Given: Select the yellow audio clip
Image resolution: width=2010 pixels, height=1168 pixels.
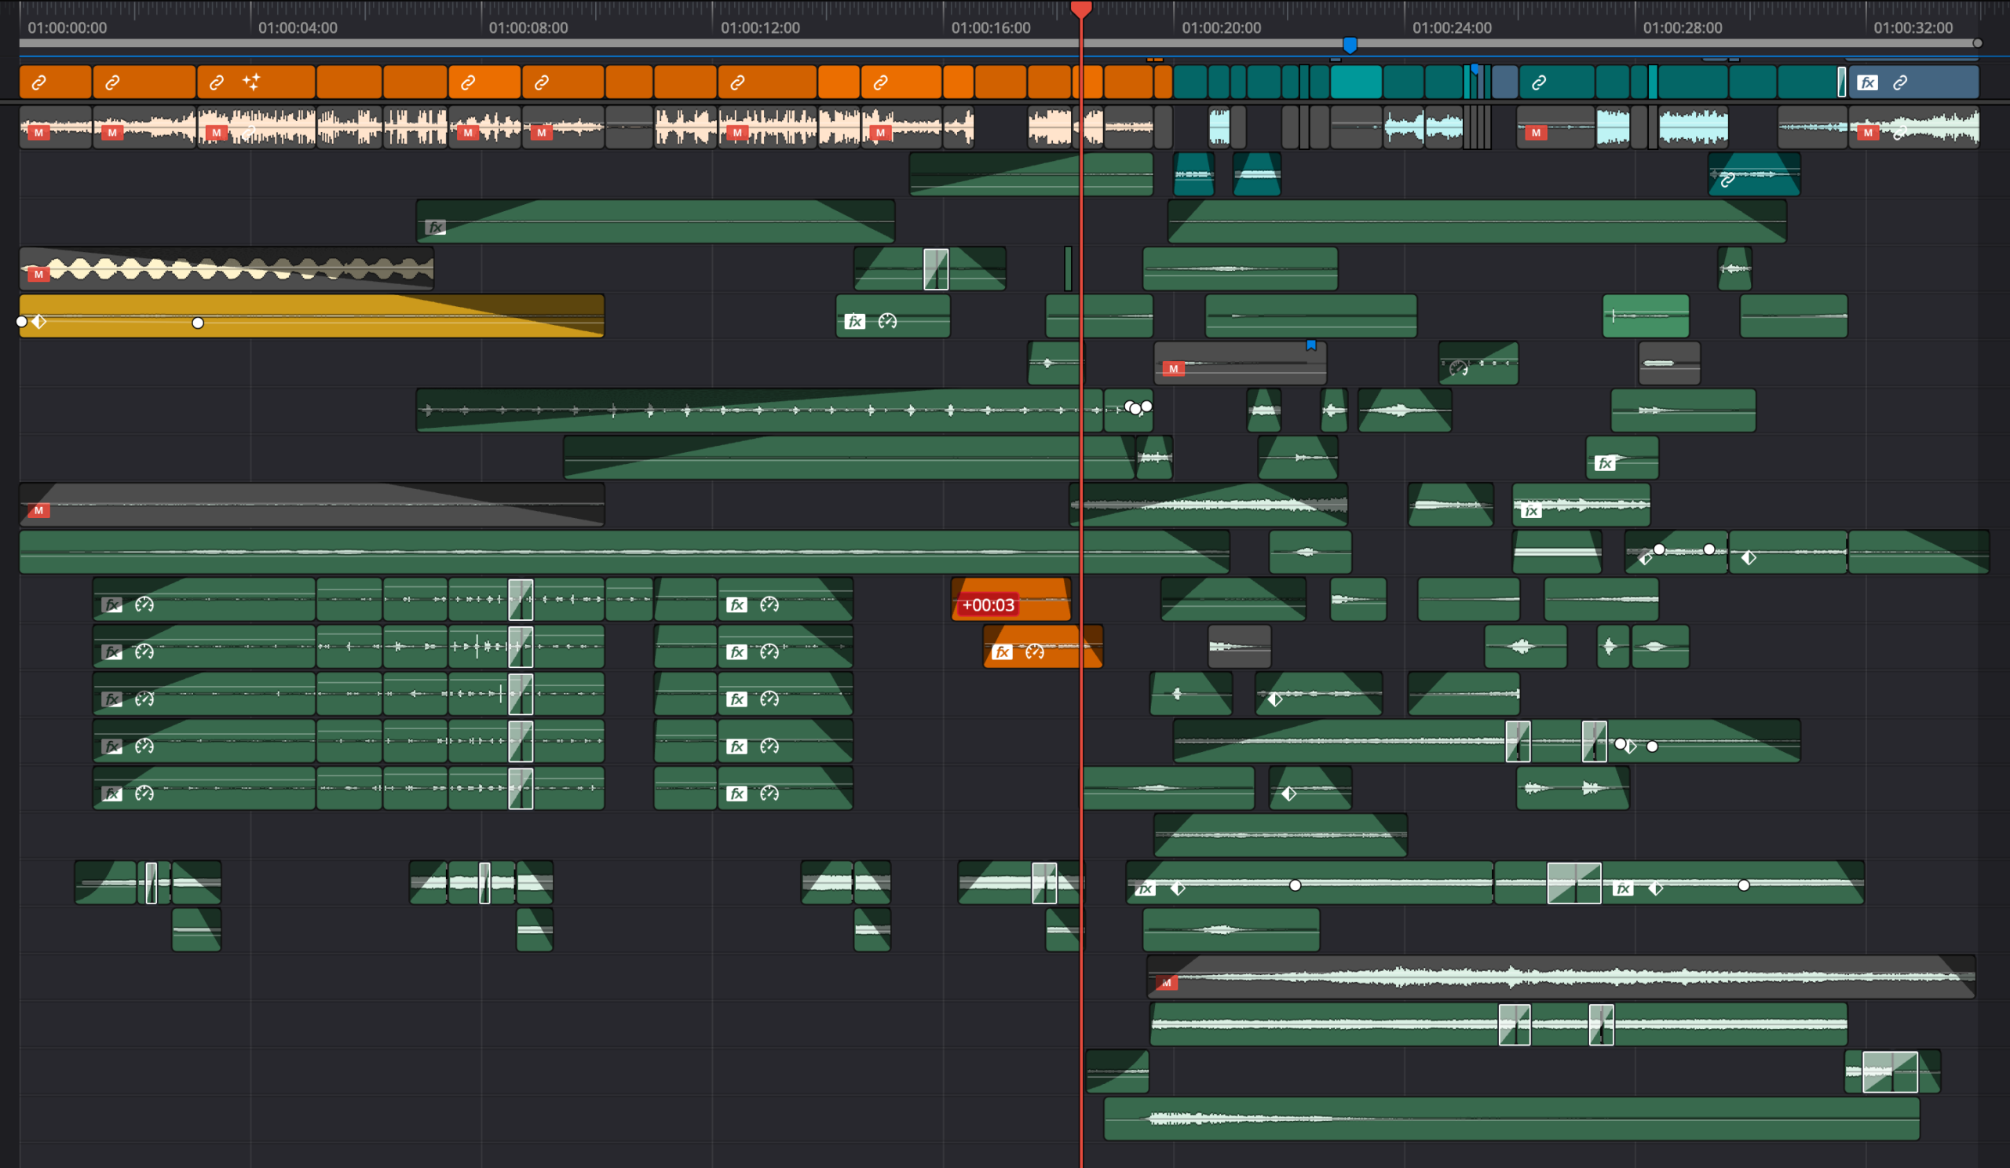Looking at the screenshot, I should click(312, 316).
